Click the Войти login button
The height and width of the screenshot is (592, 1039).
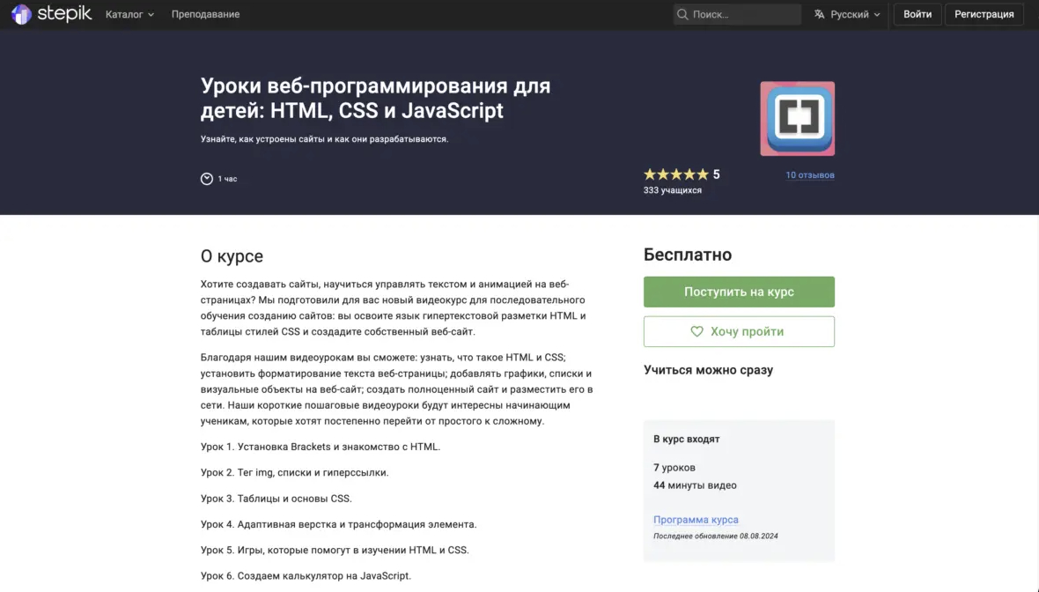click(917, 14)
